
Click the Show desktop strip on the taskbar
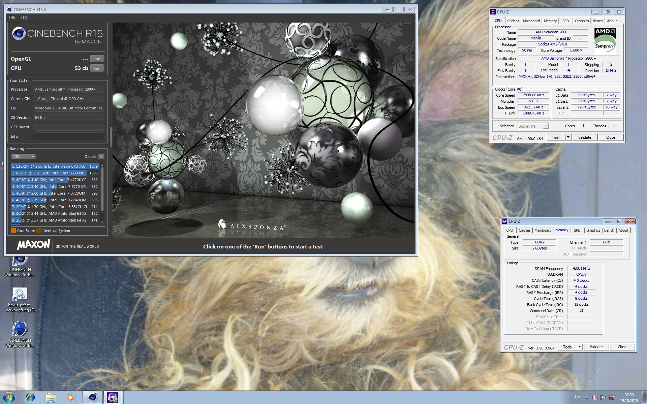(644, 398)
